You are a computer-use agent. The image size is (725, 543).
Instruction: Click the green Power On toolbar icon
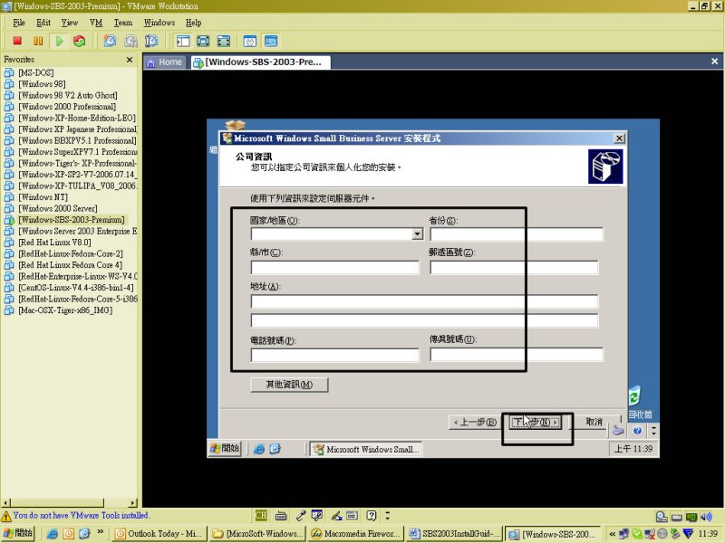click(x=59, y=41)
